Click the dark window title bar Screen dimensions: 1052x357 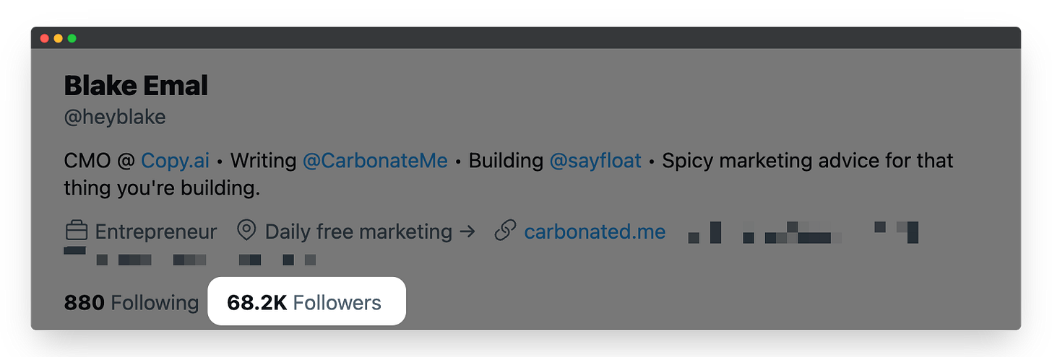tap(526, 38)
